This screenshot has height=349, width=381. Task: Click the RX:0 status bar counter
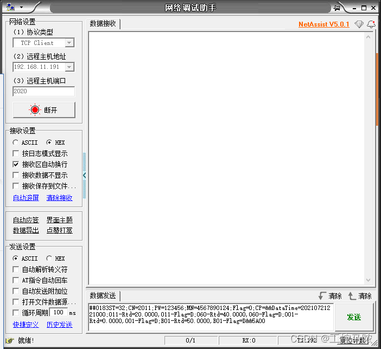(249, 340)
